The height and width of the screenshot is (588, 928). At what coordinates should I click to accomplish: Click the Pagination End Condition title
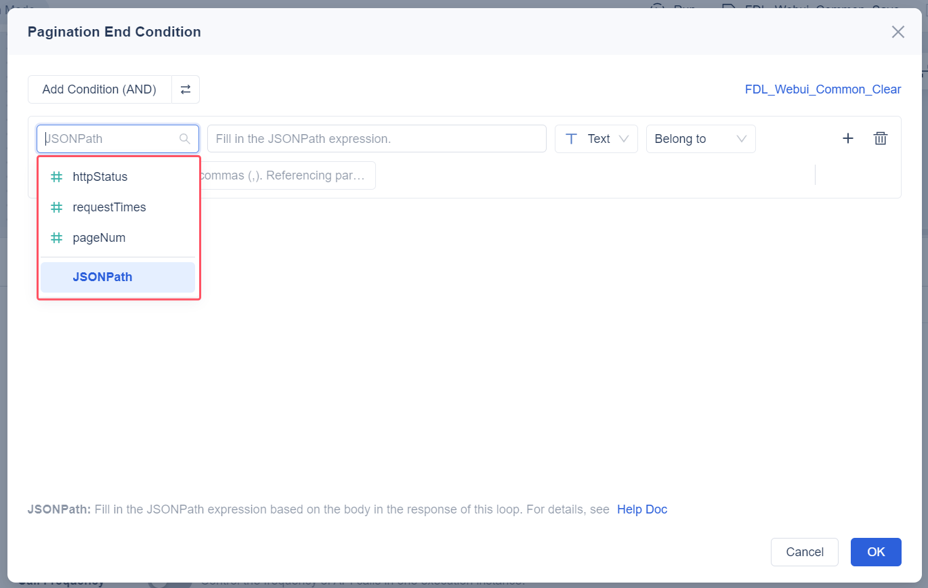114,32
